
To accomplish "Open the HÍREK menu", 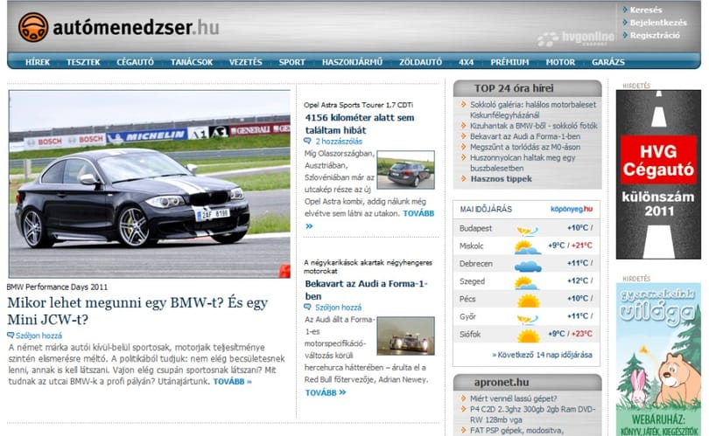I will coord(38,62).
